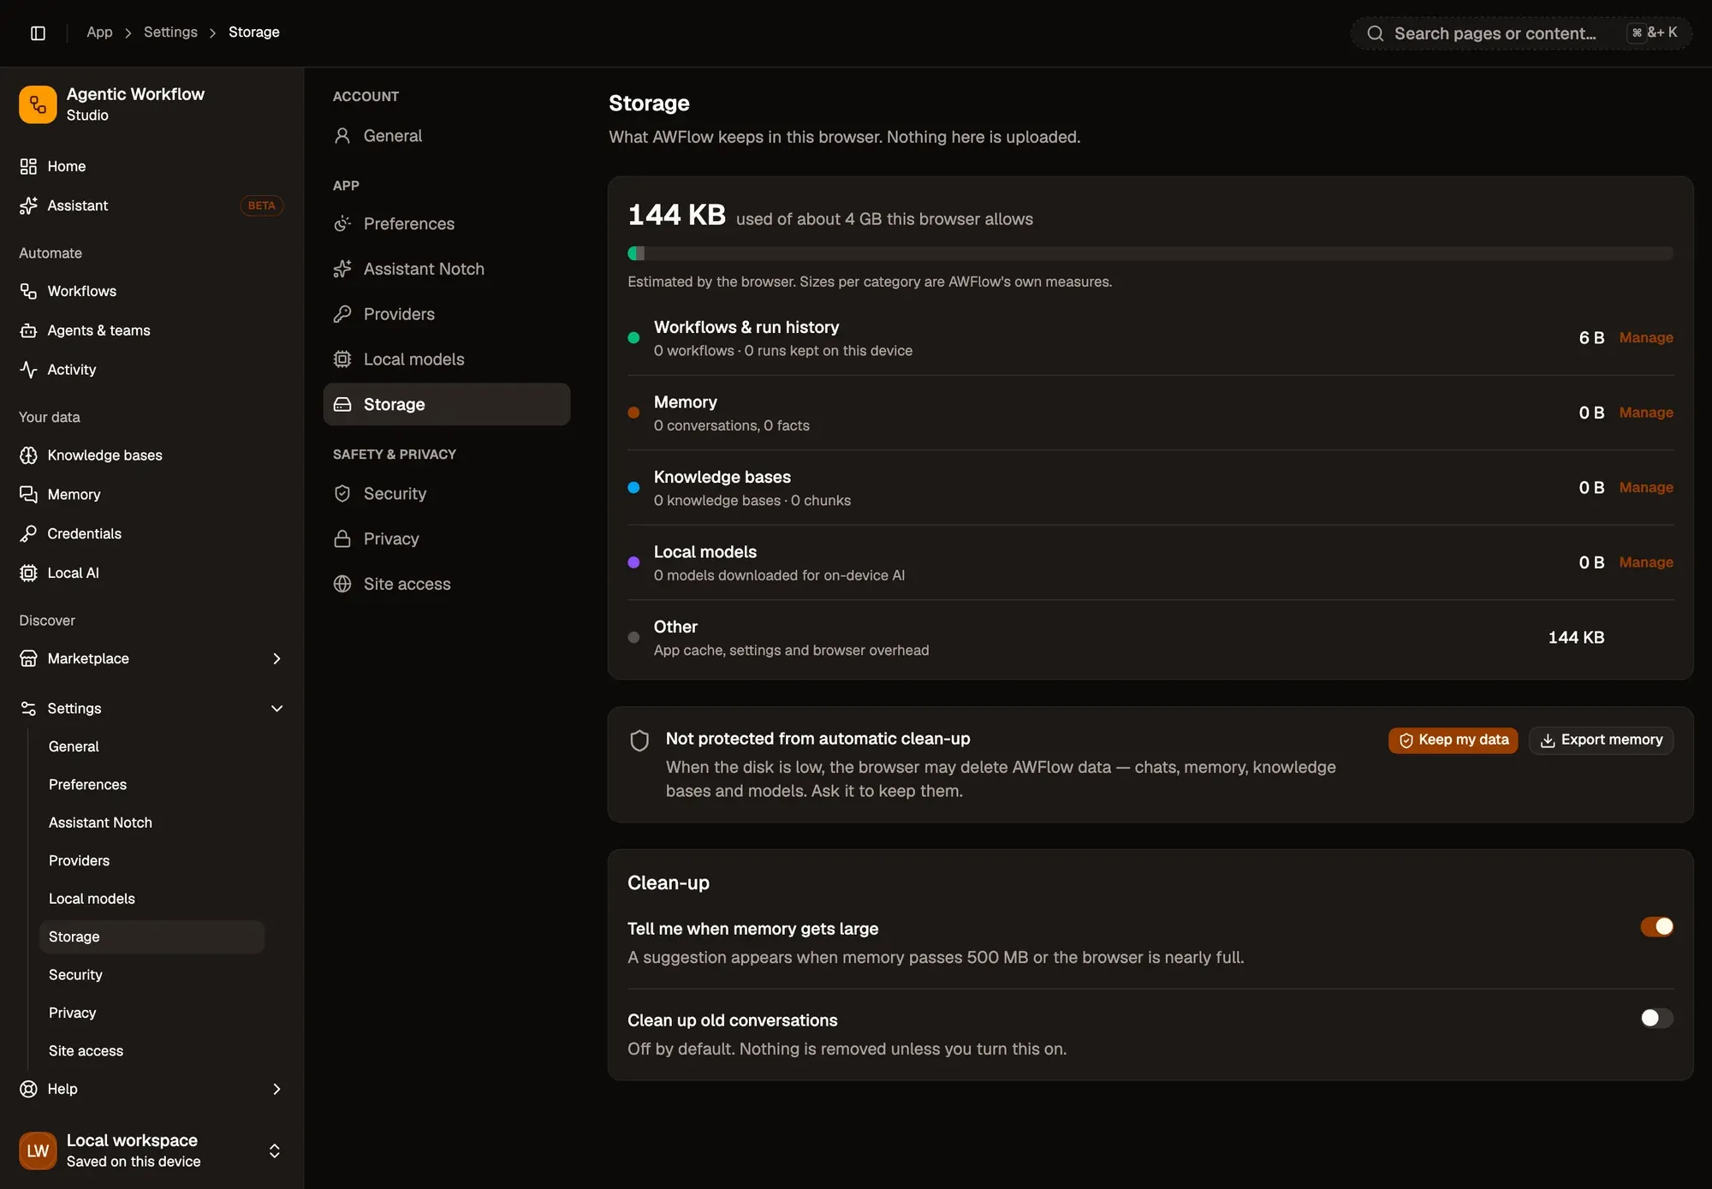Click the Credentials key icon
The height and width of the screenshot is (1189, 1712).
(28, 534)
